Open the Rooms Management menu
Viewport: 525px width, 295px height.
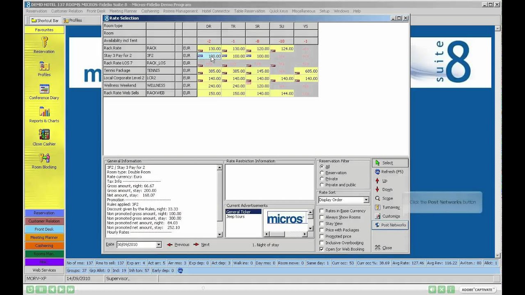click(x=180, y=11)
